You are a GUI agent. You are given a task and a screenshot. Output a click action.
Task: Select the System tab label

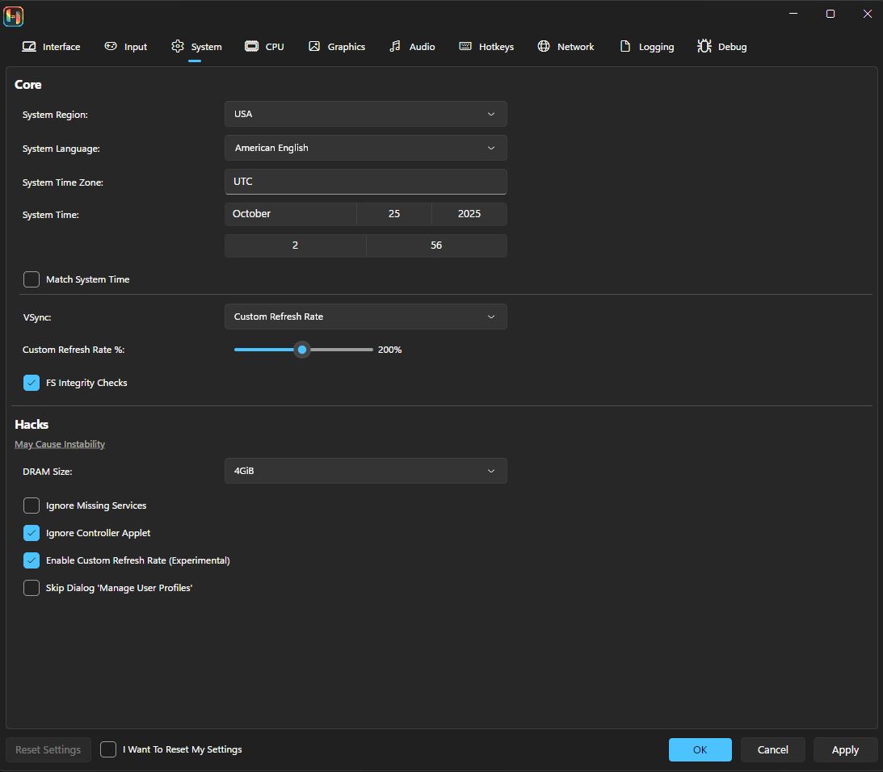tap(206, 47)
